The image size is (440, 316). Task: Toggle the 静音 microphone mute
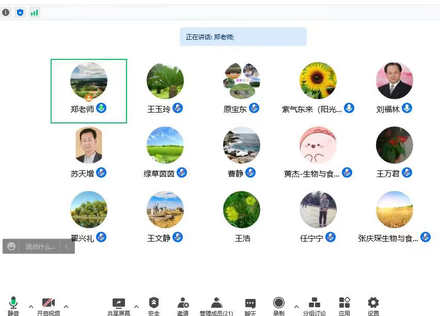click(13, 304)
